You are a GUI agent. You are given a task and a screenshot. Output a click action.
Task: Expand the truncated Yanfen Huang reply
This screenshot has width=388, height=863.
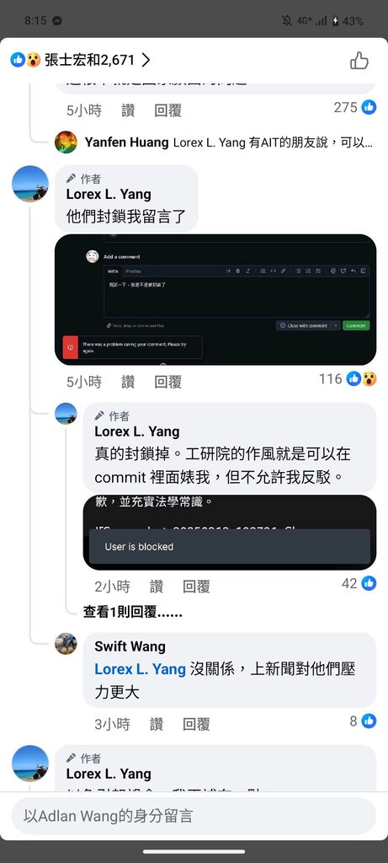229,142
